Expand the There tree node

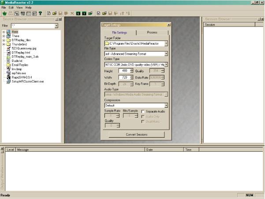[x=4, y=36]
